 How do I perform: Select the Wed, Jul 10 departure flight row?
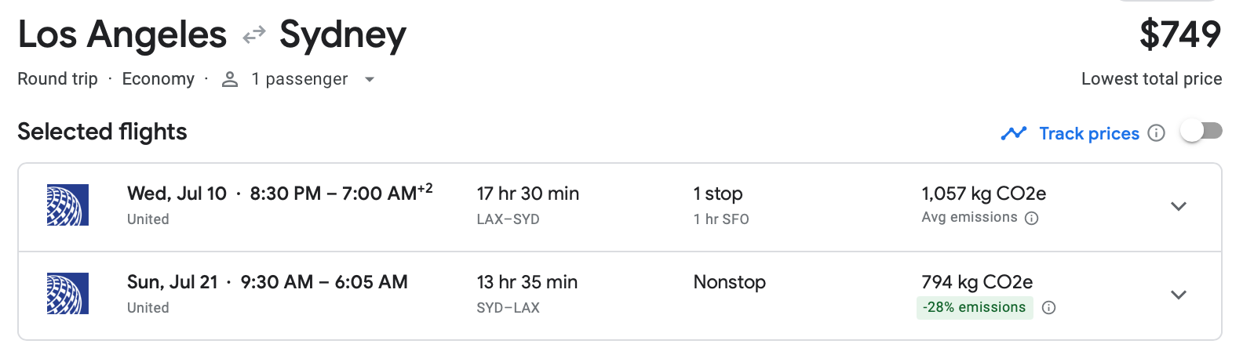click(620, 208)
